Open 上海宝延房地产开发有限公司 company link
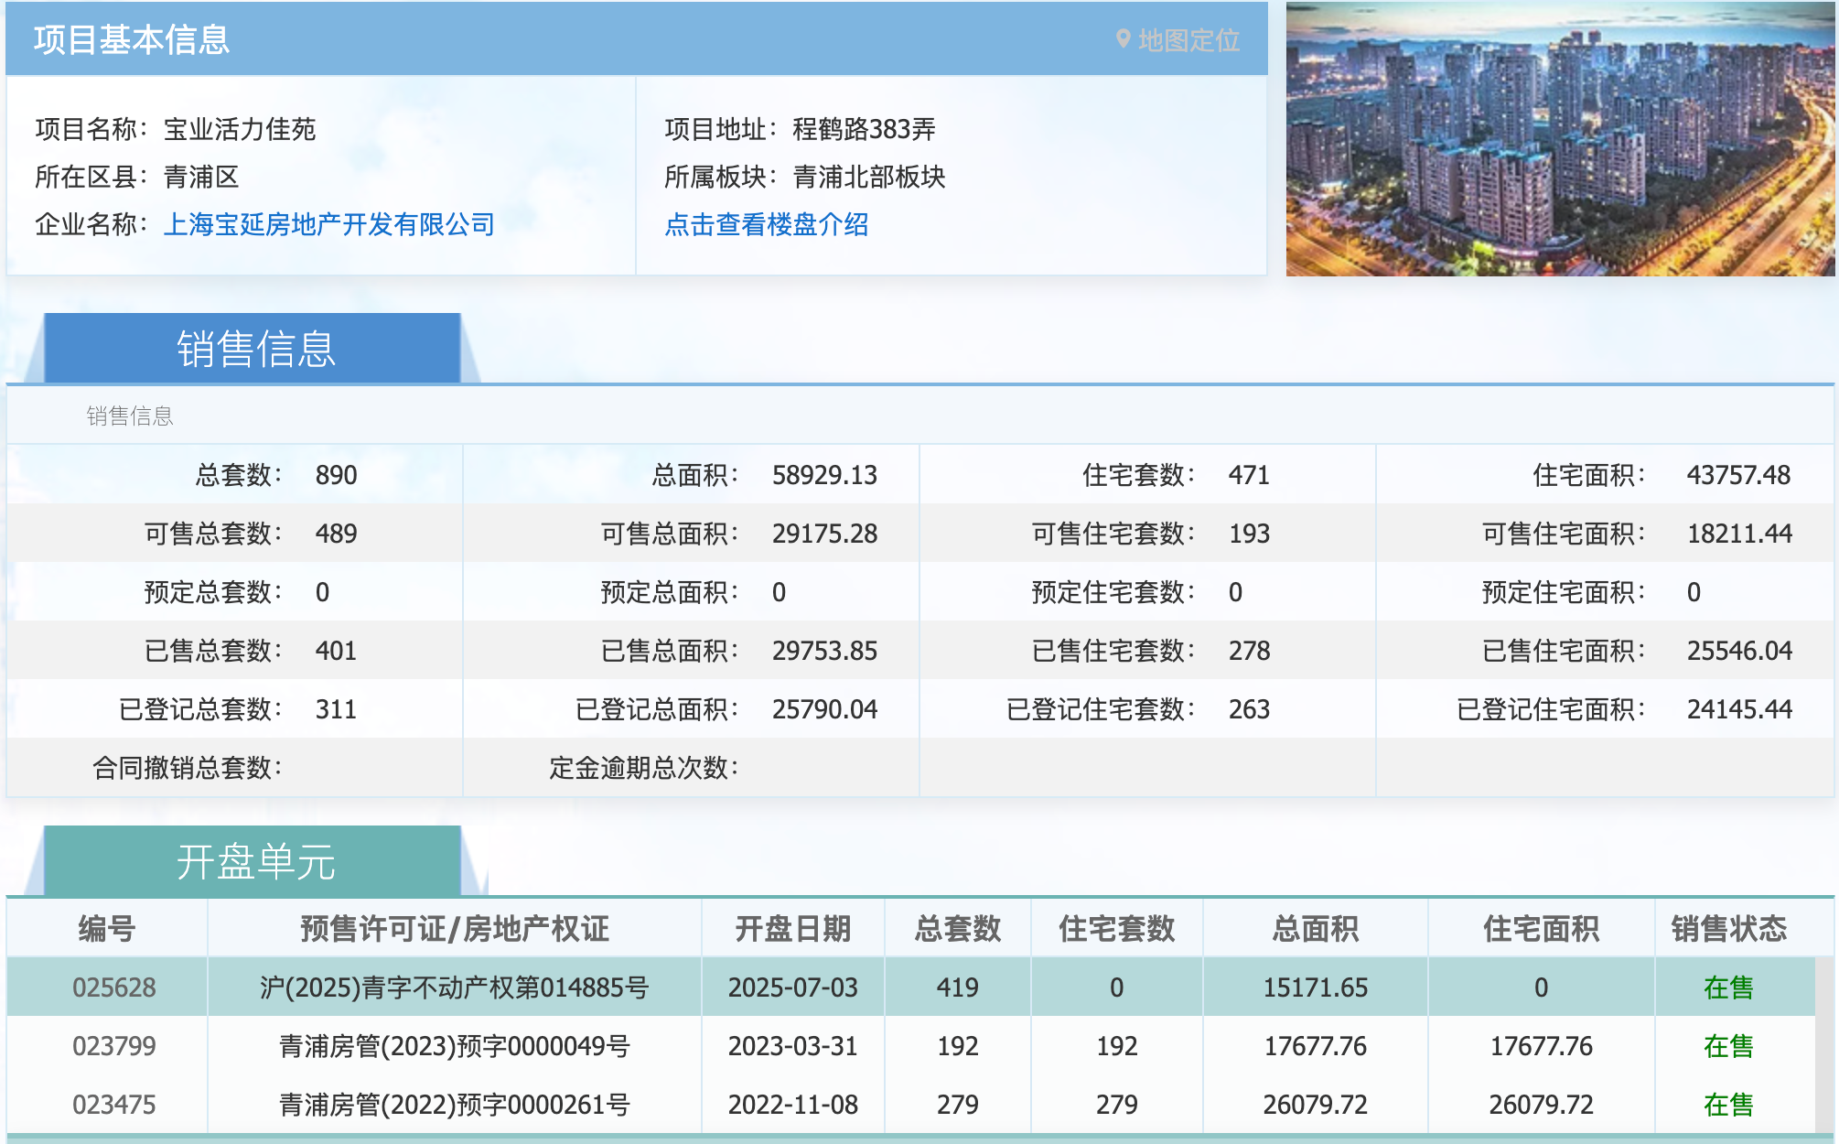Screen dimensions: 1839x1144 click(x=328, y=224)
